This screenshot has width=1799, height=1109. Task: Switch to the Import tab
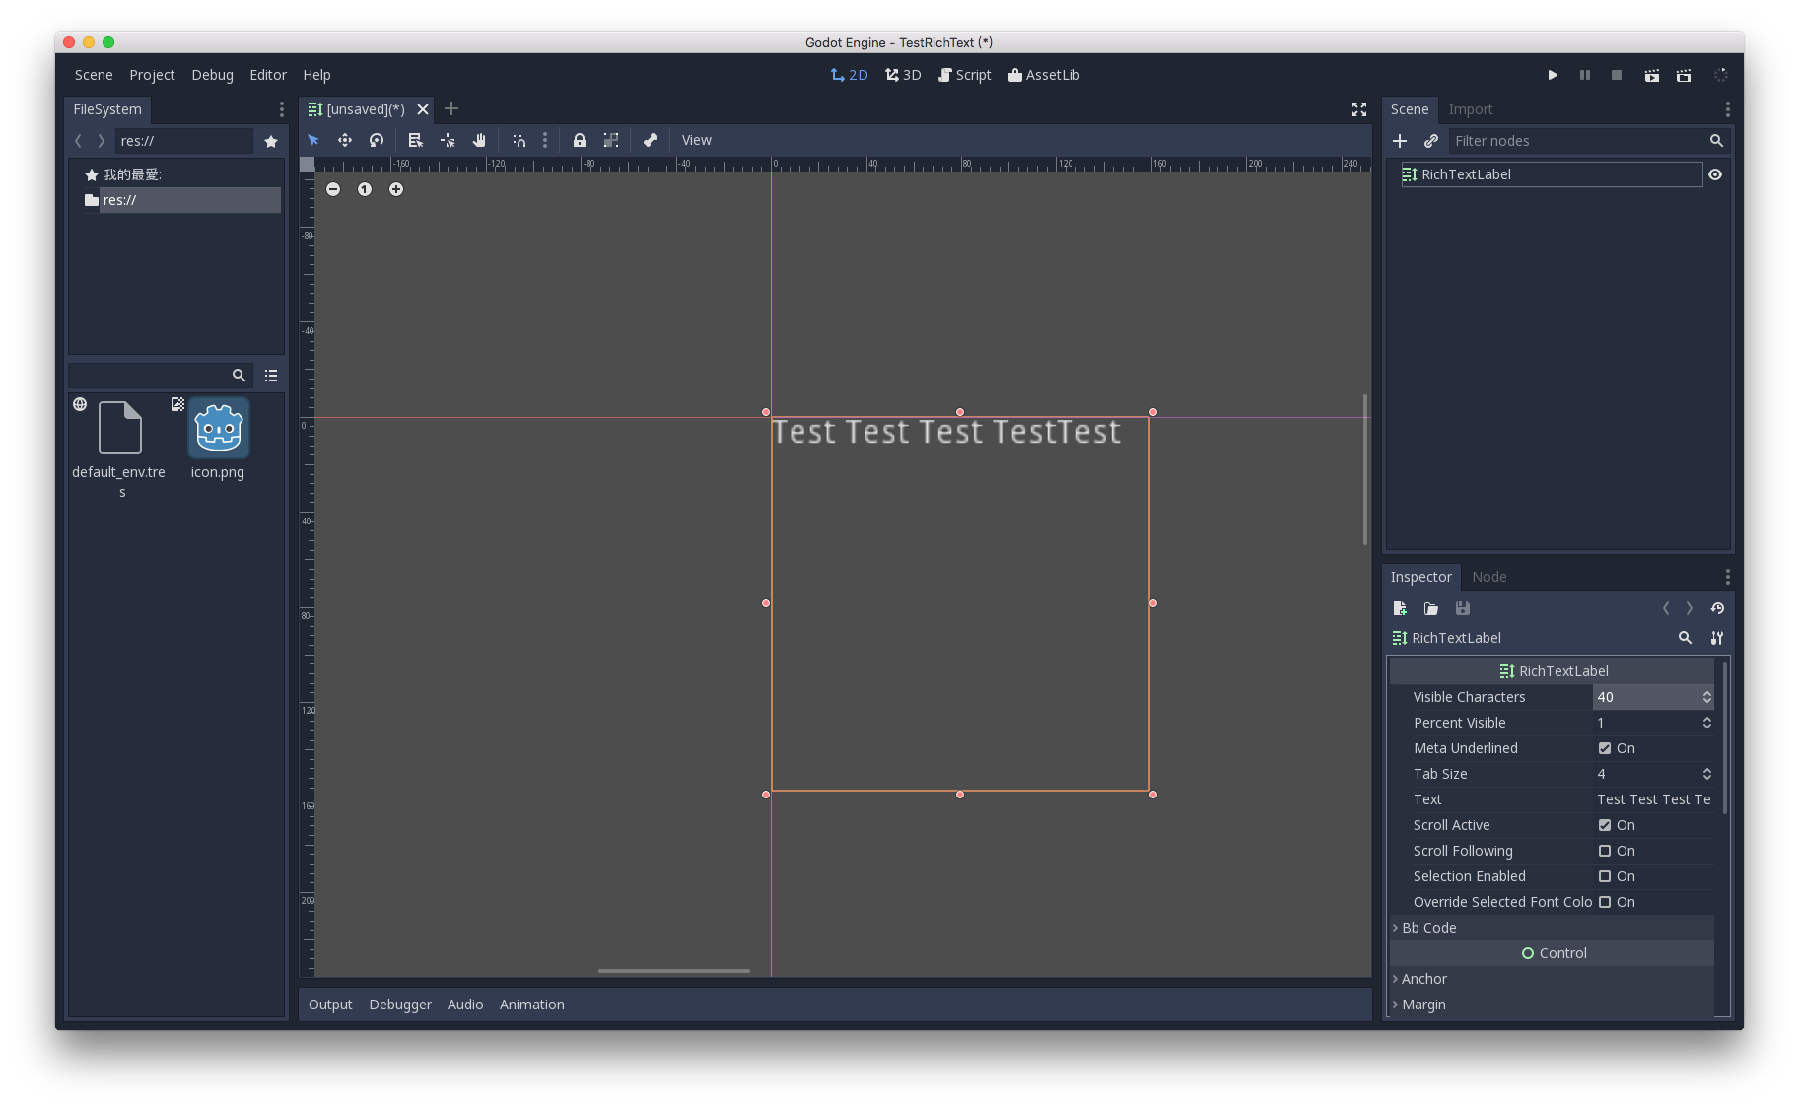(1470, 109)
